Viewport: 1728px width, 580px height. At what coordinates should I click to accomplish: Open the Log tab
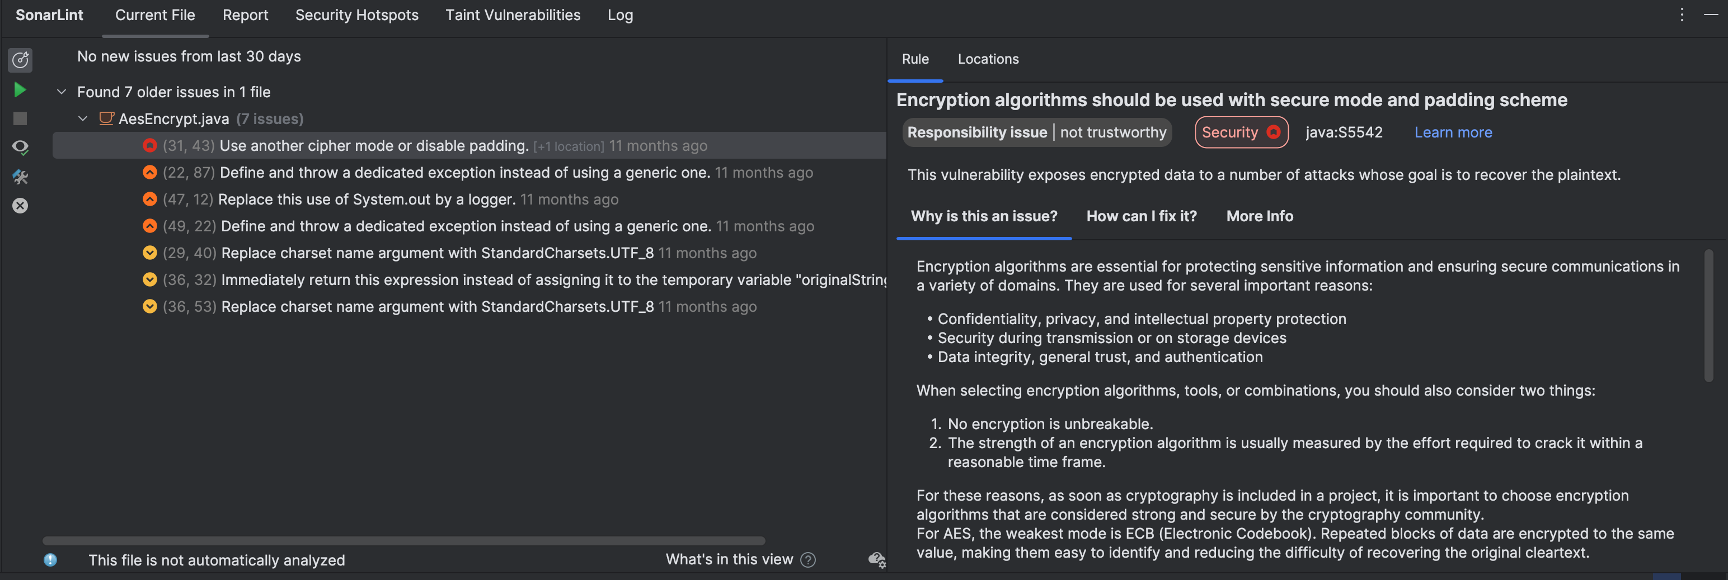(620, 16)
